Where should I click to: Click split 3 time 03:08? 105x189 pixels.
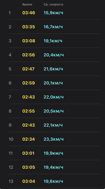(x=29, y=41)
